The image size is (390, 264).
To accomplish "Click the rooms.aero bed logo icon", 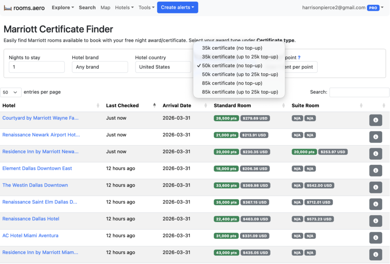I will [x=8, y=8].
